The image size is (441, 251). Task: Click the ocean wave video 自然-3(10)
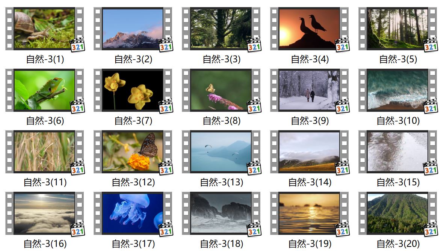pyautogui.click(x=398, y=90)
